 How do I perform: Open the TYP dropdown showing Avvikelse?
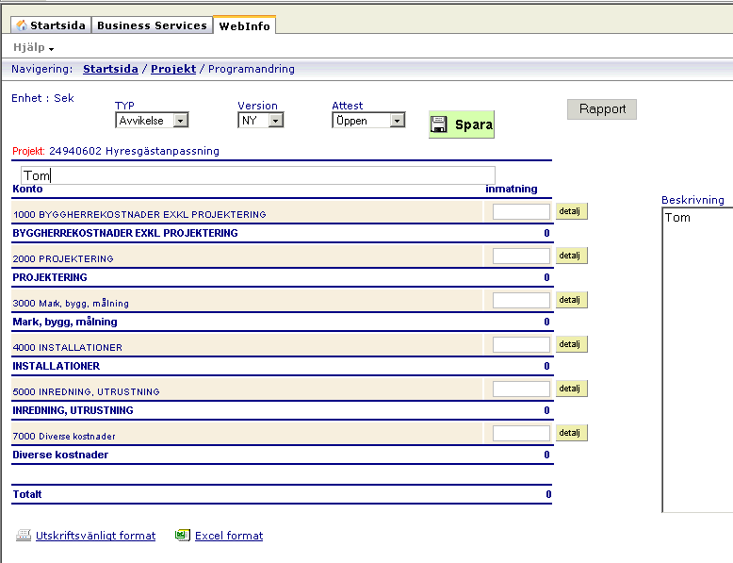pos(152,121)
